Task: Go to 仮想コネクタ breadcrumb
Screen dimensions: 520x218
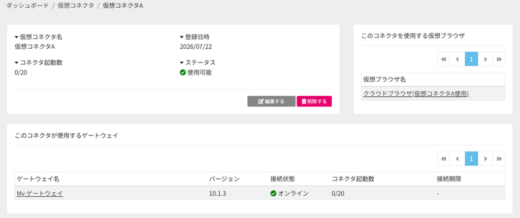Action: [76, 6]
